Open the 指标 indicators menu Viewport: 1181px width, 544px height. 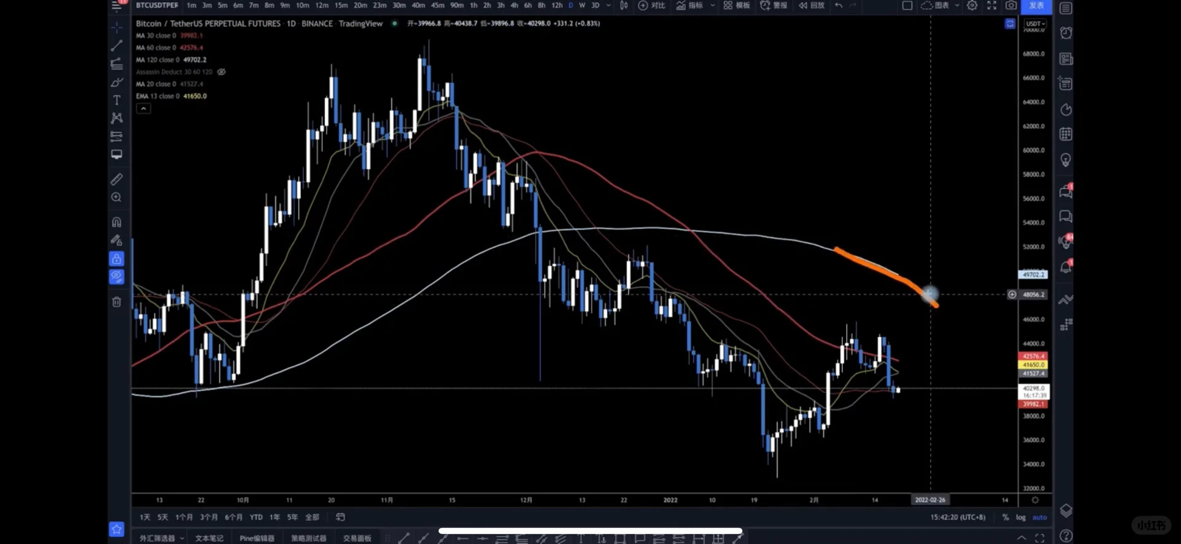click(690, 6)
